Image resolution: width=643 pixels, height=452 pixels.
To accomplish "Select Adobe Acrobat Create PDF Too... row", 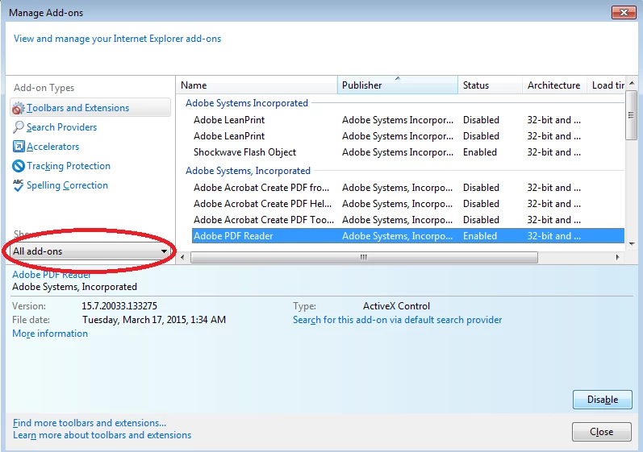I will tap(408, 220).
